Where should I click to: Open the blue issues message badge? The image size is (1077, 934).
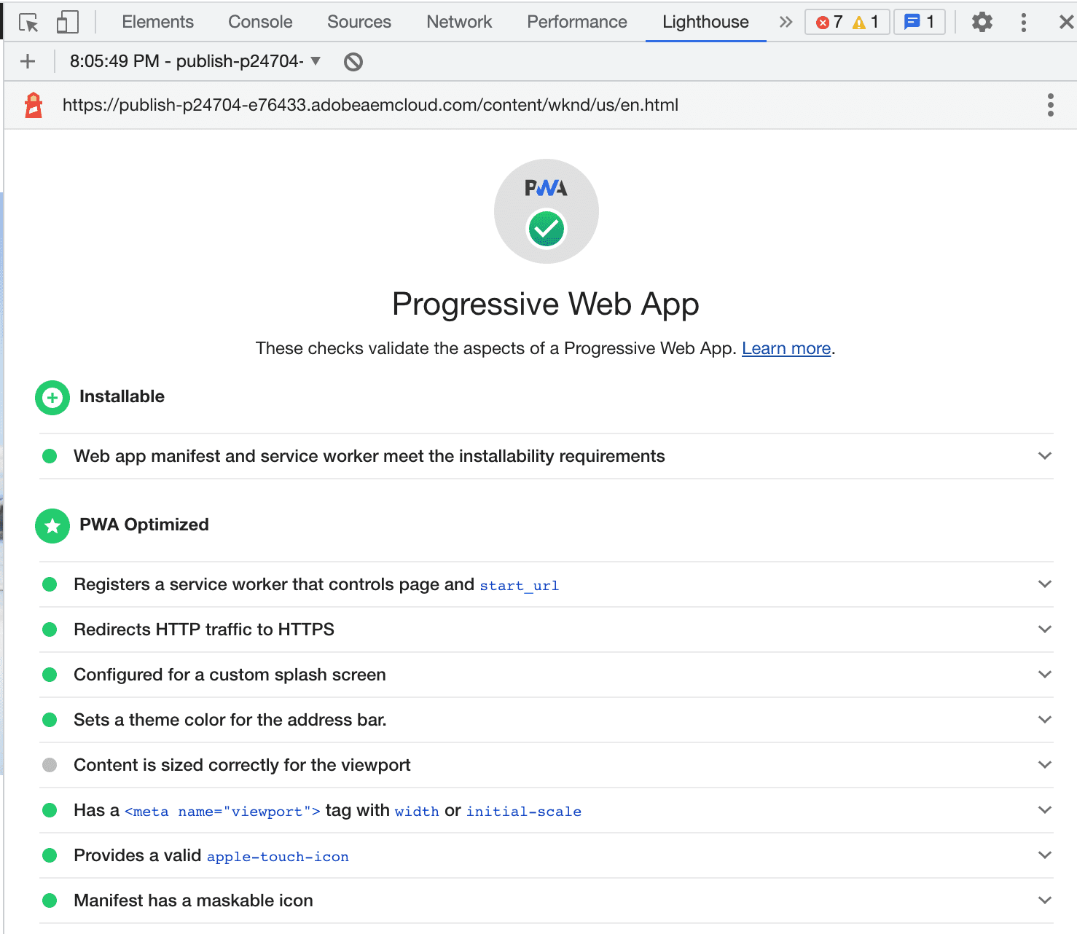click(x=919, y=23)
